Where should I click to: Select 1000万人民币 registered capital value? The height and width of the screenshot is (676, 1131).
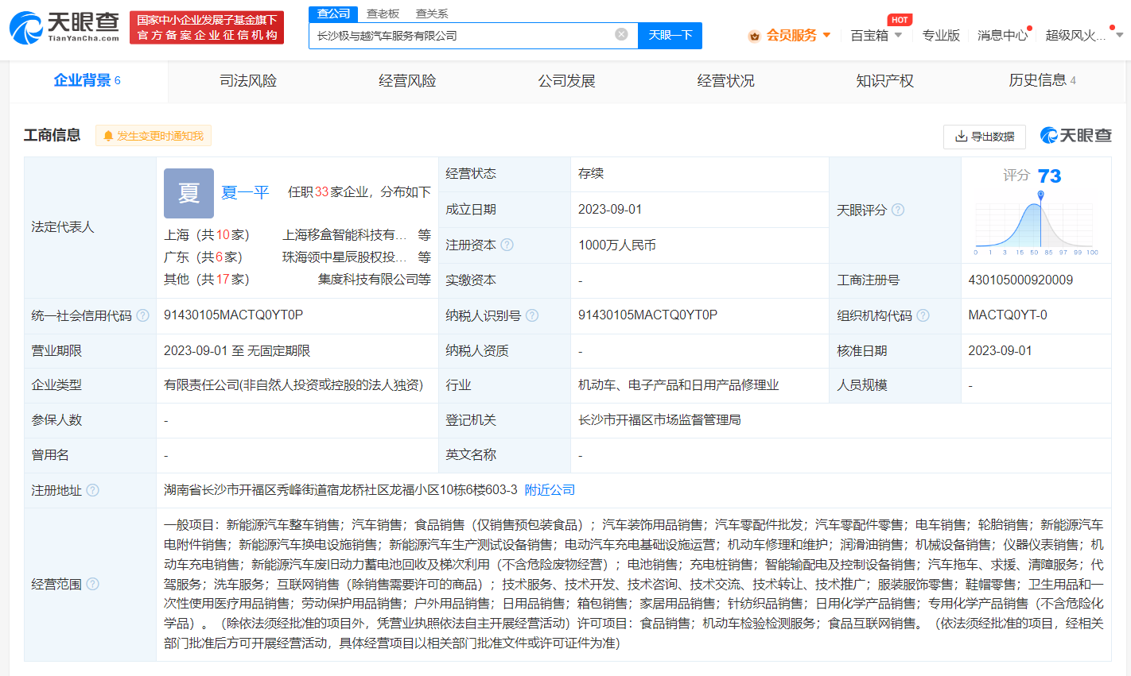(617, 245)
